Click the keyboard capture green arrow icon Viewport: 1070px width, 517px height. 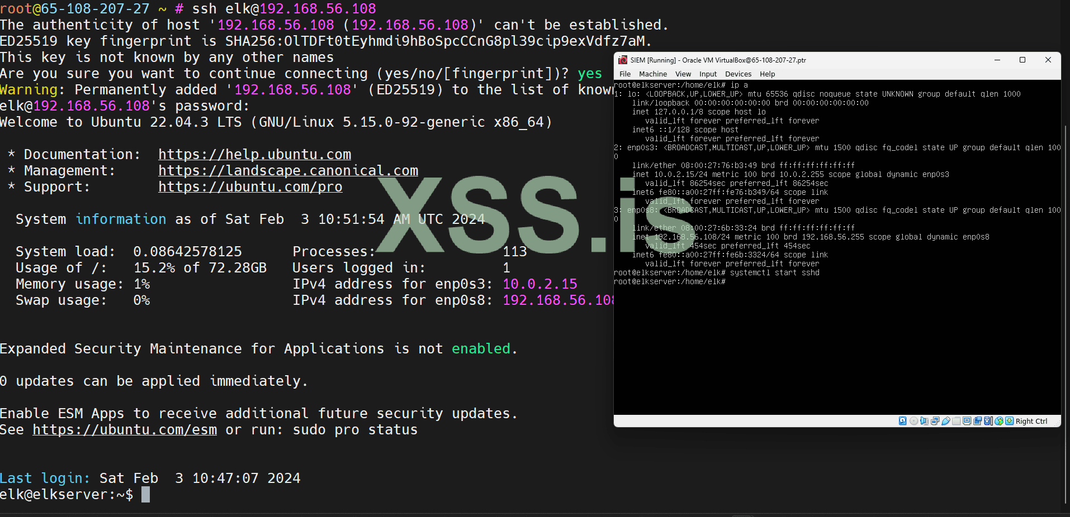click(x=1009, y=421)
